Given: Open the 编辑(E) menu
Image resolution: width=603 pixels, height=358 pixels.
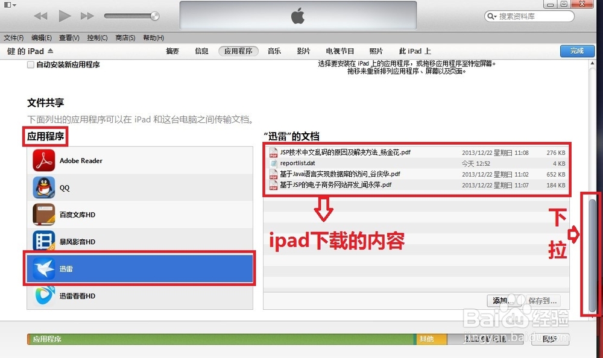Looking at the screenshot, I should point(42,38).
